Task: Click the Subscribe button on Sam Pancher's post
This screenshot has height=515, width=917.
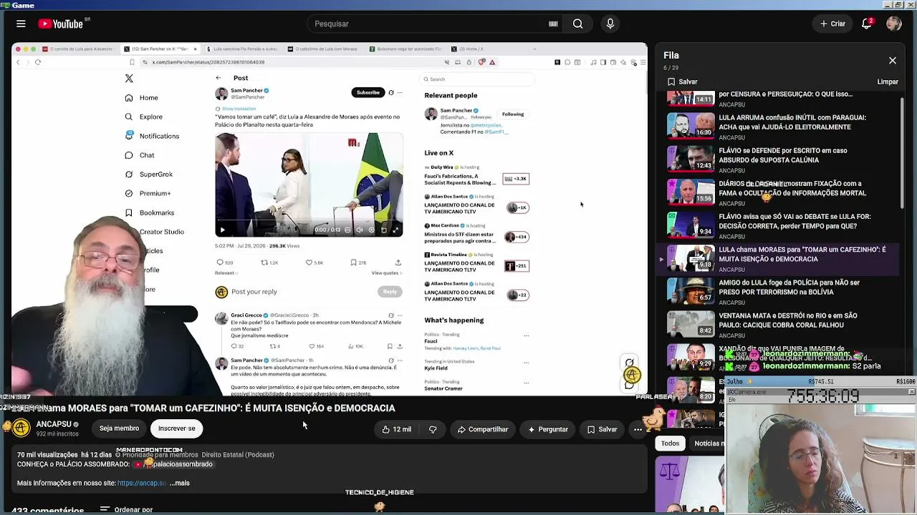Action: 368,92
